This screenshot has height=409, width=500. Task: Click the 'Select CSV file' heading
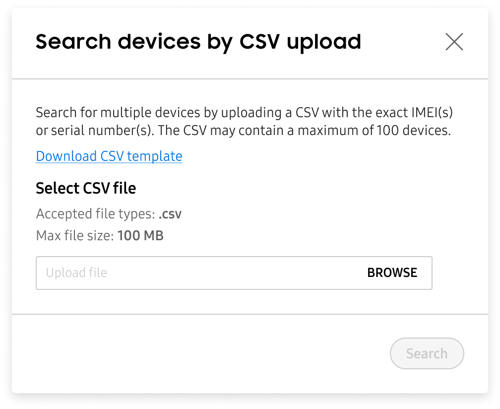point(86,189)
